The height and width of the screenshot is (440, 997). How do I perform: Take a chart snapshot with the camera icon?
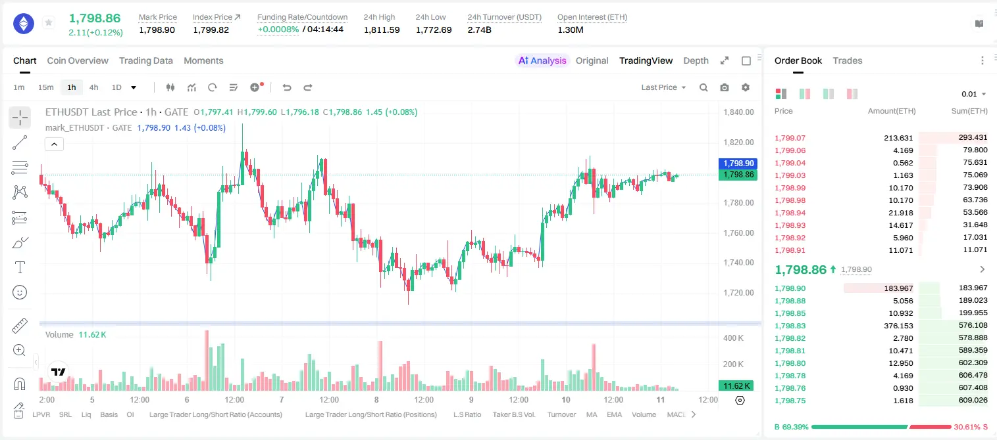[x=725, y=87]
